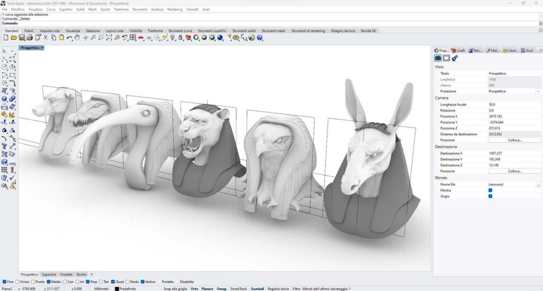543x291 pixels.
Task: Enable the Cen osnap checkbox
Action: (65, 281)
